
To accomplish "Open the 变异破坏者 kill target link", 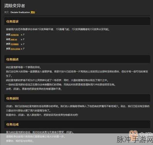I will [15, 35].
